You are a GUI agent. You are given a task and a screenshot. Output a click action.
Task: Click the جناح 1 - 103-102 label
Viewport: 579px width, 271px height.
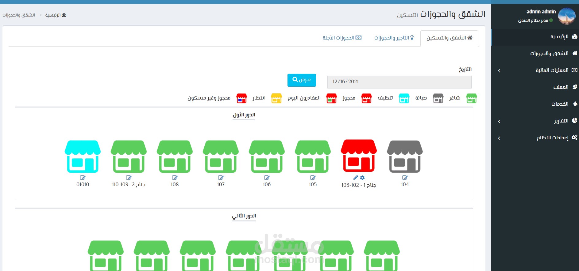coord(359,185)
